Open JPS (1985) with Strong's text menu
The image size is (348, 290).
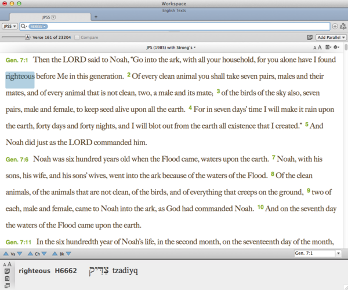pyautogui.click(x=171, y=48)
